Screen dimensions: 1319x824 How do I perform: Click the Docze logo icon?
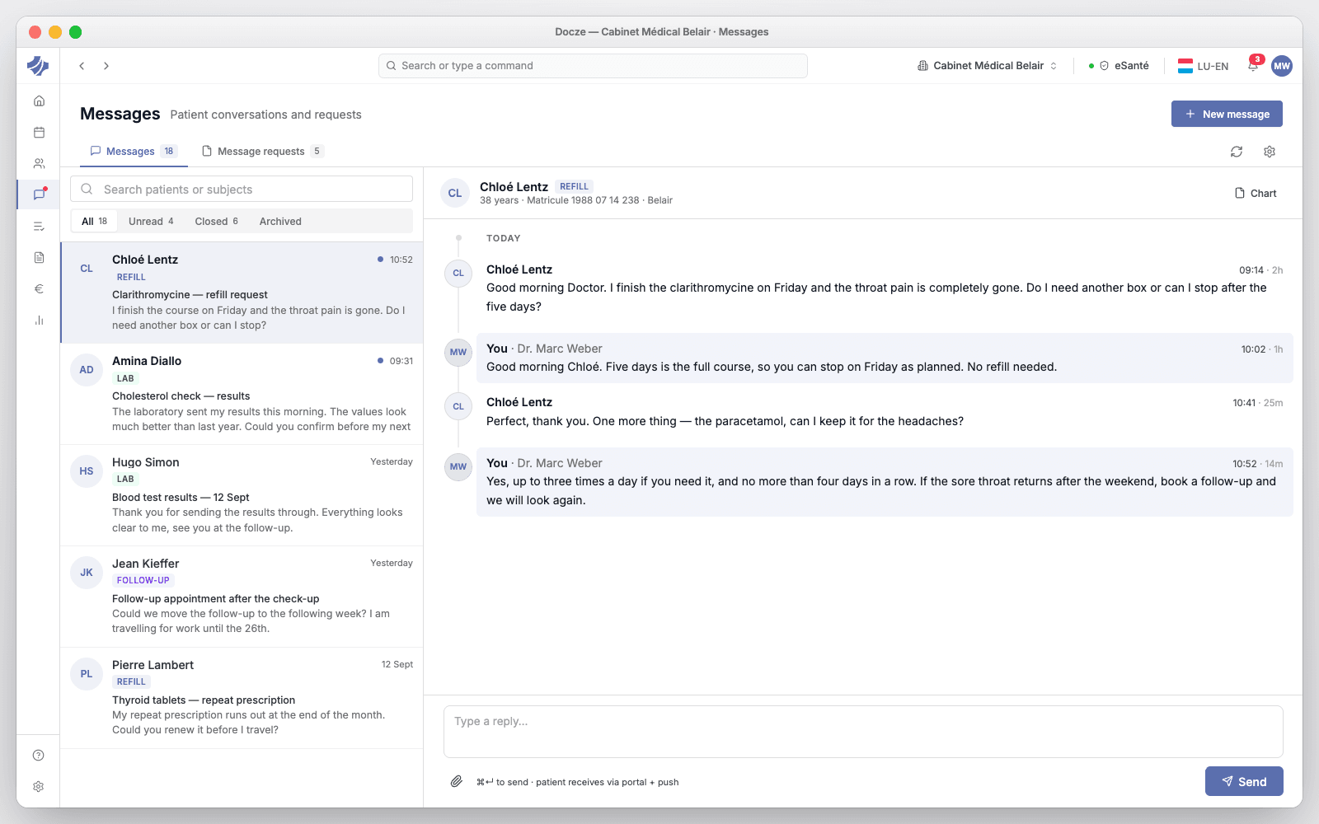[38, 65]
